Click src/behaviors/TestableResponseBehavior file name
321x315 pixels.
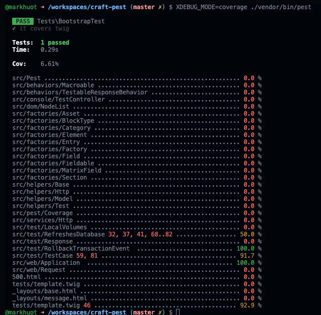tap(80, 92)
